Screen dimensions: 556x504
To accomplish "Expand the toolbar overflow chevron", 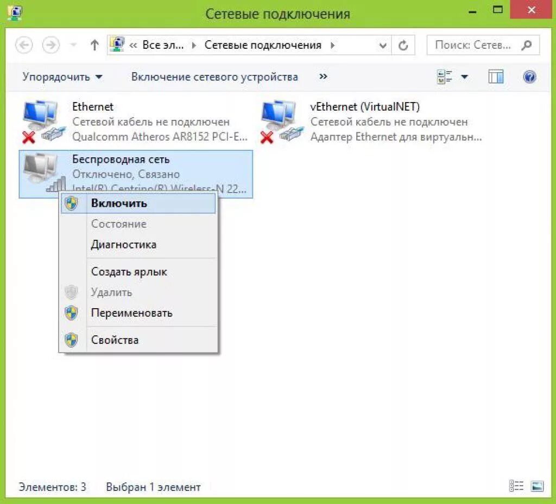I will pyautogui.click(x=323, y=76).
